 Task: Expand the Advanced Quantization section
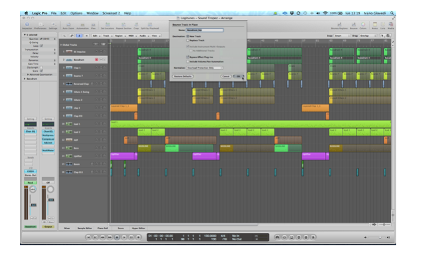point(27,74)
